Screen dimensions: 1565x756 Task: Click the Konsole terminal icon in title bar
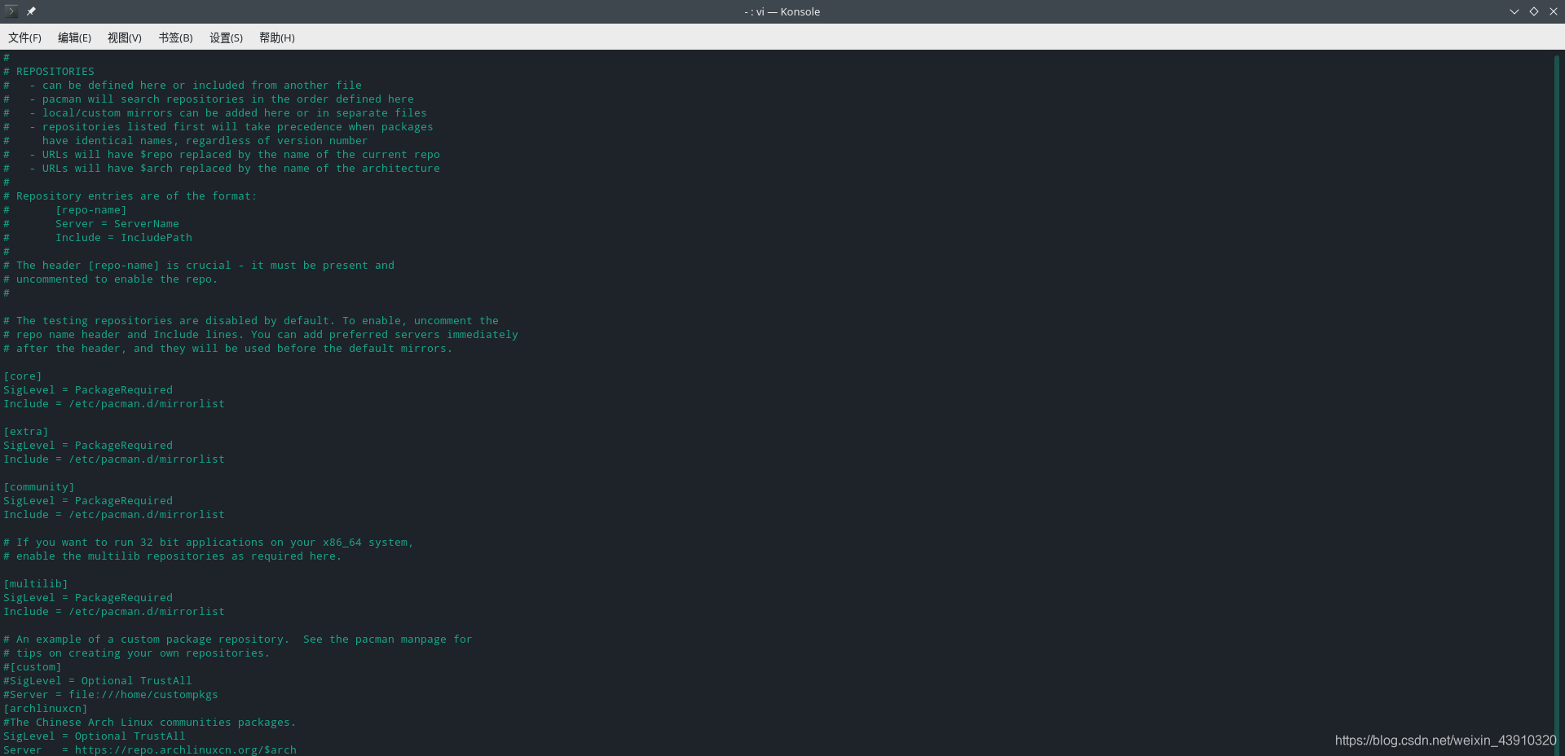[11, 11]
